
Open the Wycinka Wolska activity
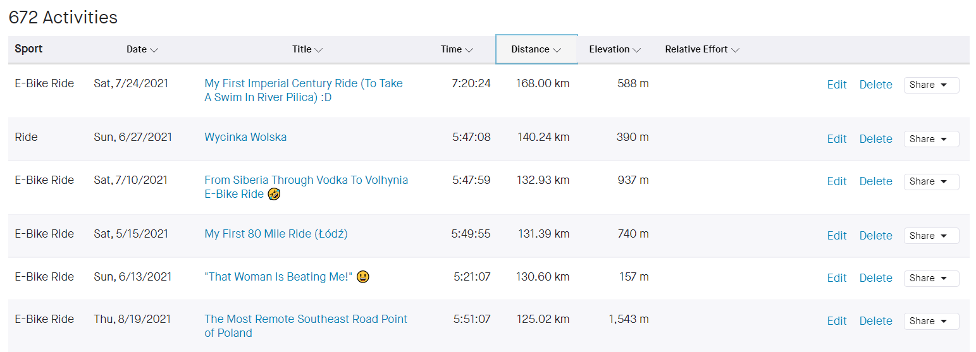click(245, 137)
